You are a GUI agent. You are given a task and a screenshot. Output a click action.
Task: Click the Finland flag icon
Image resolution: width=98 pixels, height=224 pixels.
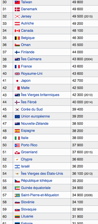[17, 52]
